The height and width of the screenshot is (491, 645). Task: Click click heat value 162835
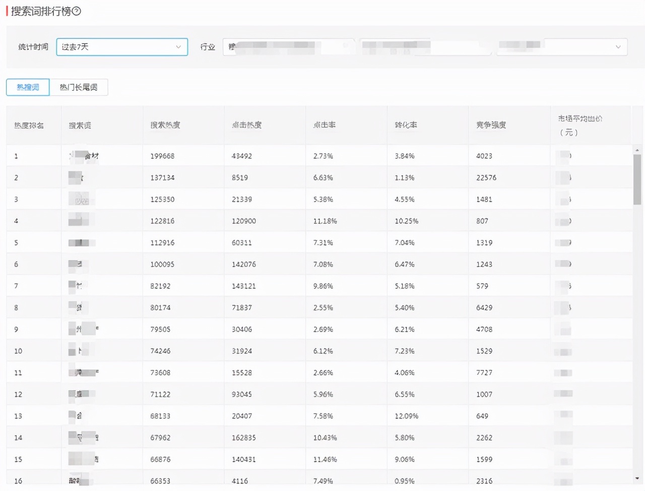244,438
